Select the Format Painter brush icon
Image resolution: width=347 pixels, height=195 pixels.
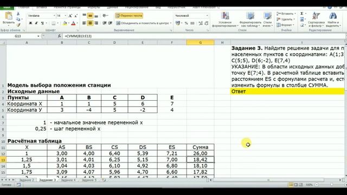pyautogui.click(x=18, y=25)
